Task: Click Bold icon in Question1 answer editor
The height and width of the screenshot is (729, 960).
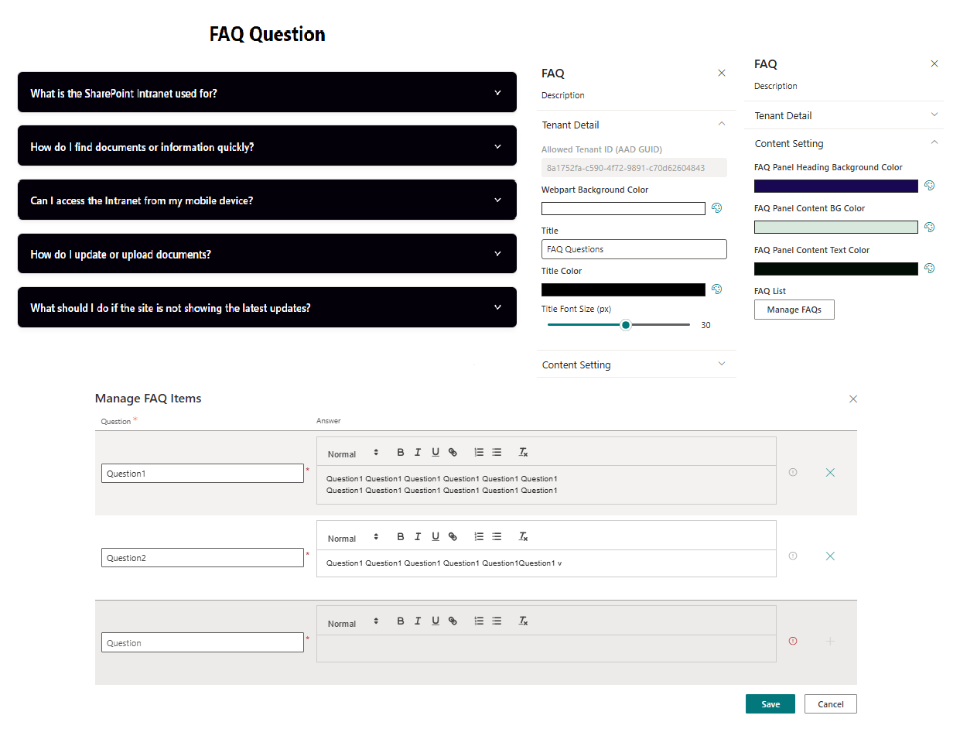Action: coord(401,453)
